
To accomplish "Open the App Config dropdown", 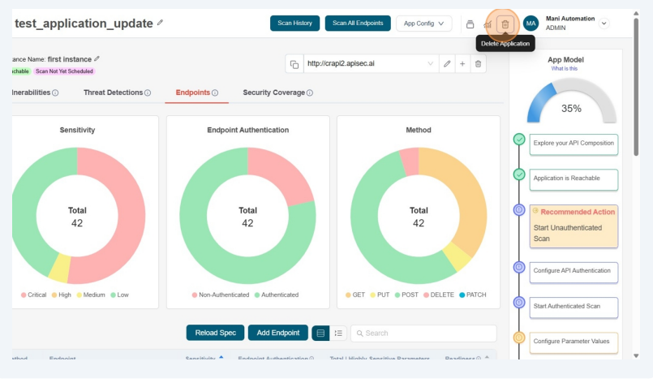I will pyautogui.click(x=423, y=24).
